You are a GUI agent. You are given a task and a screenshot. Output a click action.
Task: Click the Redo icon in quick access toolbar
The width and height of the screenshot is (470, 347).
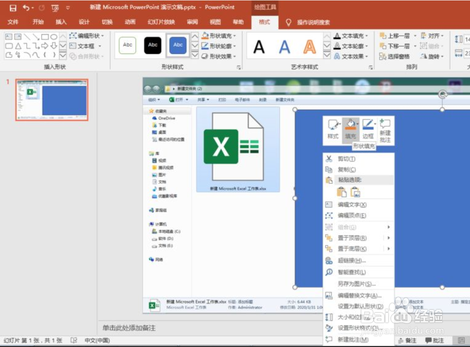[x=42, y=8]
